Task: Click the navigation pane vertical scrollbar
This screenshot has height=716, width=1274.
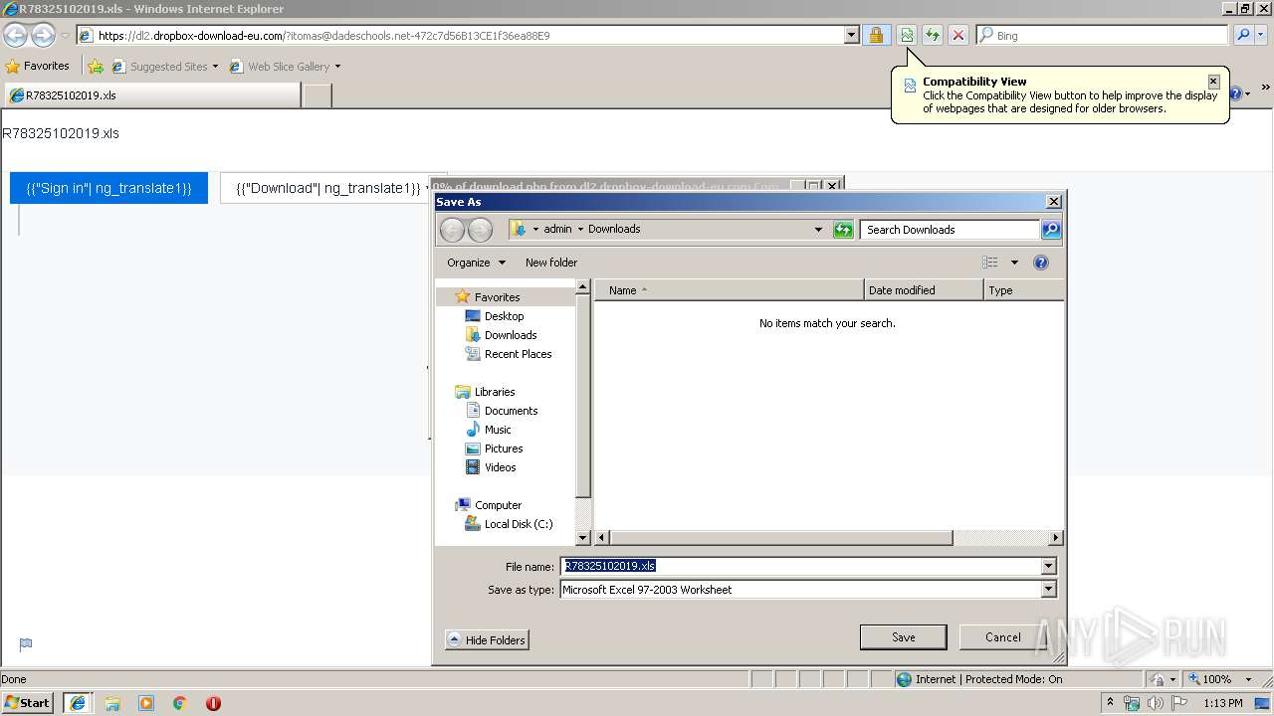Action: click(583, 395)
